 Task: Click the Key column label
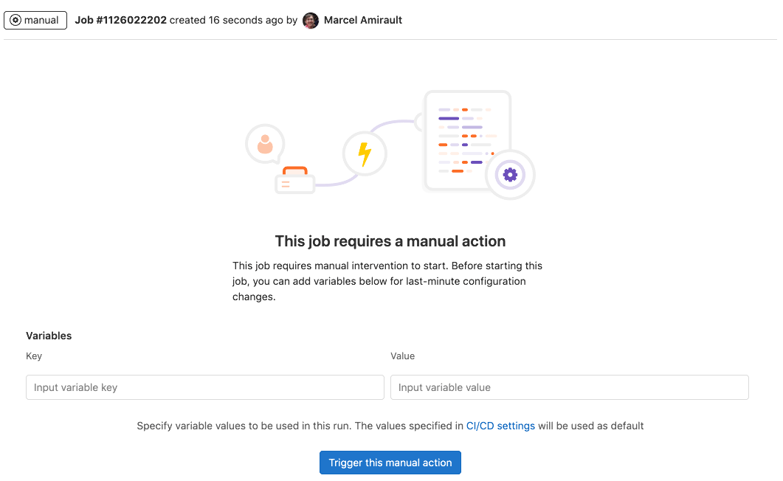[33, 356]
